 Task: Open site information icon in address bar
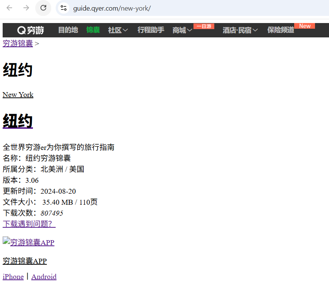tap(63, 8)
